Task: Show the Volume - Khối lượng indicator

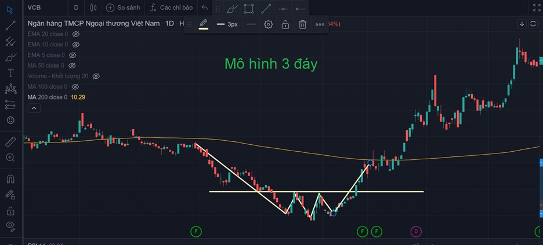Action: click(x=96, y=76)
